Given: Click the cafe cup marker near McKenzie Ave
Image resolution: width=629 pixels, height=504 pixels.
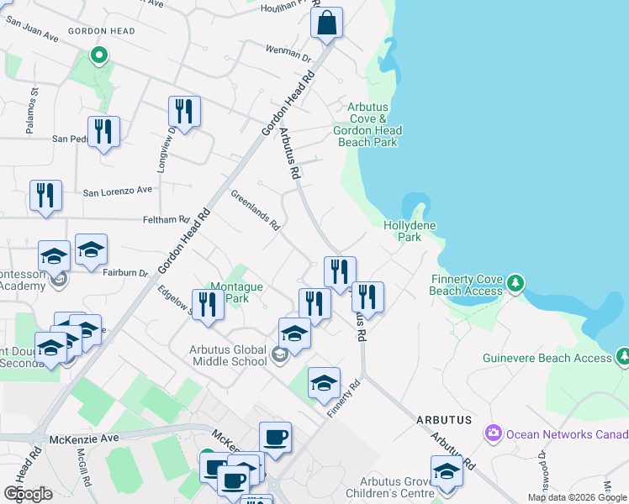Looking at the screenshot, I should coord(275,439).
